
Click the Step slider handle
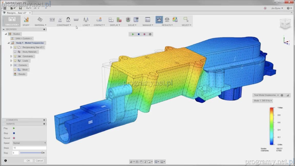(43, 153)
